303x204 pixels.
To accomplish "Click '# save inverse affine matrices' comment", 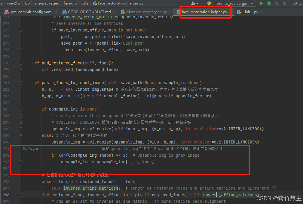I will [87, 23].
